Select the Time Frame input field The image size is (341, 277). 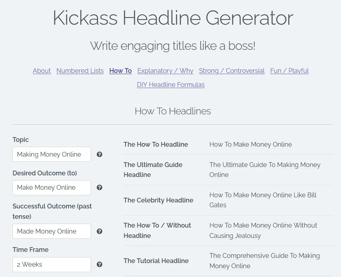[x=52, y=264]
